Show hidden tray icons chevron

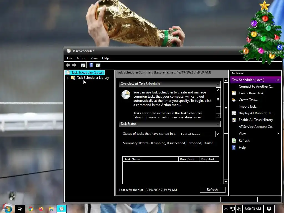[x=226, y=209]
